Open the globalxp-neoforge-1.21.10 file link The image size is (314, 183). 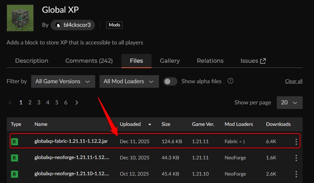(x=72, y=173)
